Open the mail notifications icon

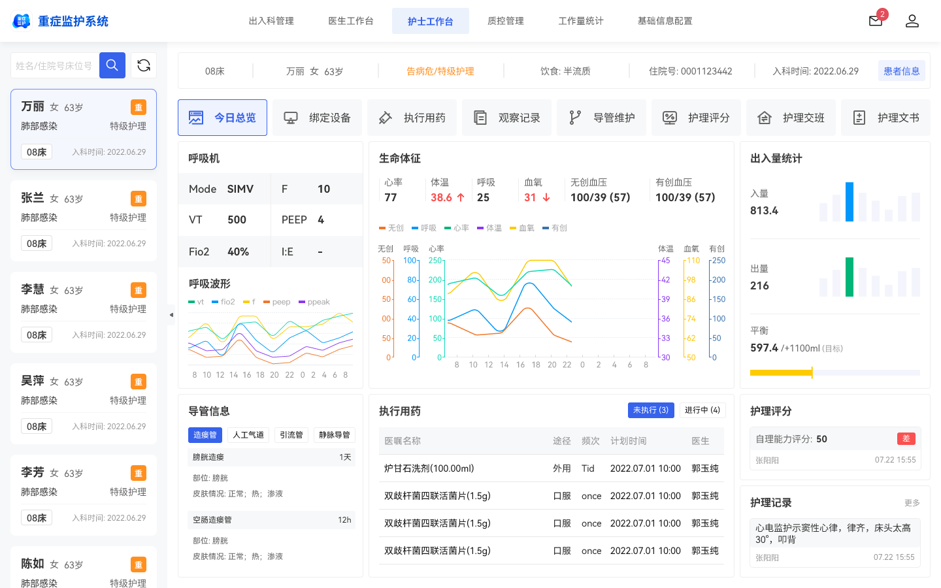point(876,21)
